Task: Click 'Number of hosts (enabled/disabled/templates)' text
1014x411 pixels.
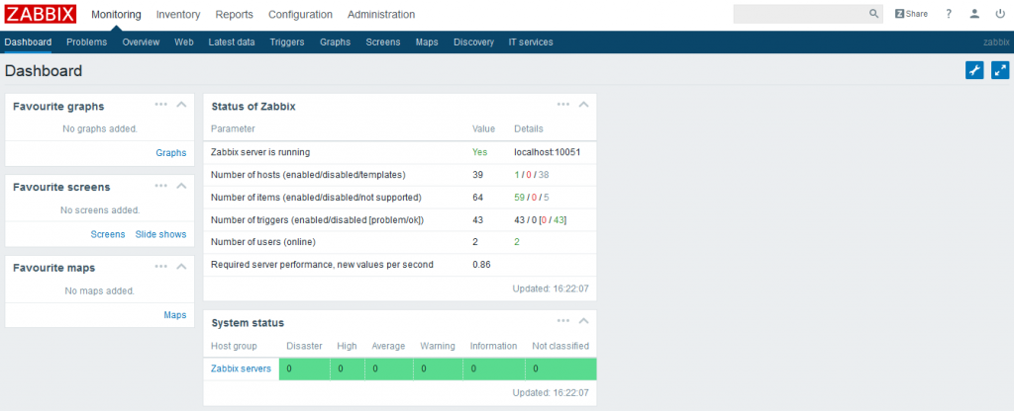Action: click(307, 175)
